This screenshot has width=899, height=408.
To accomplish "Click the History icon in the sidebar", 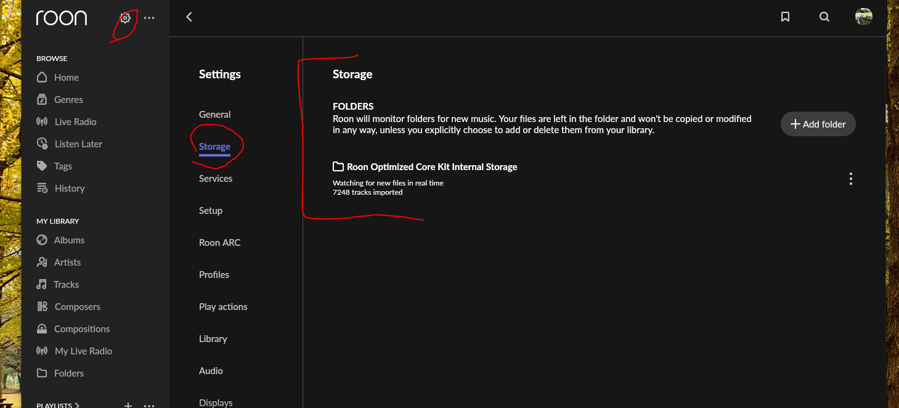I will click(x=42, y=188).
